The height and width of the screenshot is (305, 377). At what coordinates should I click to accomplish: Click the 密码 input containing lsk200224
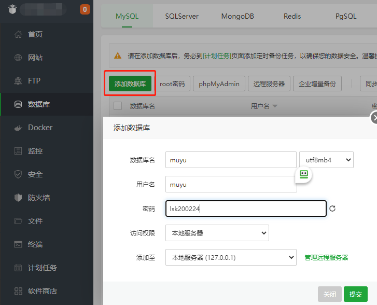coord(246,209)
